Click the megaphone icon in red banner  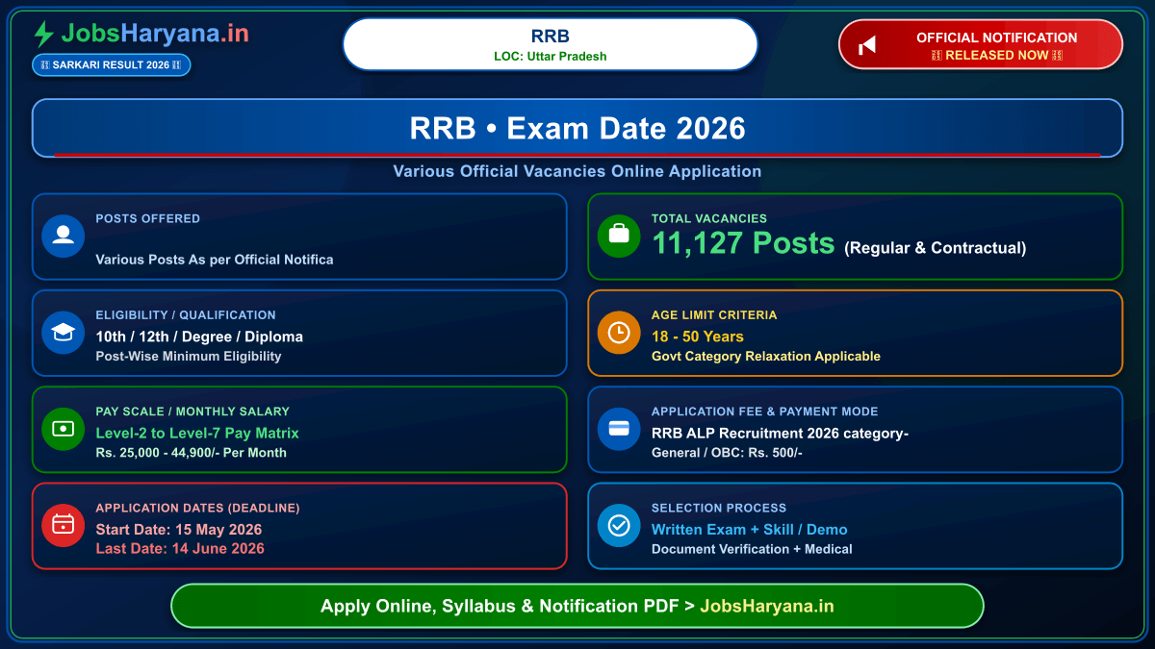867,45
